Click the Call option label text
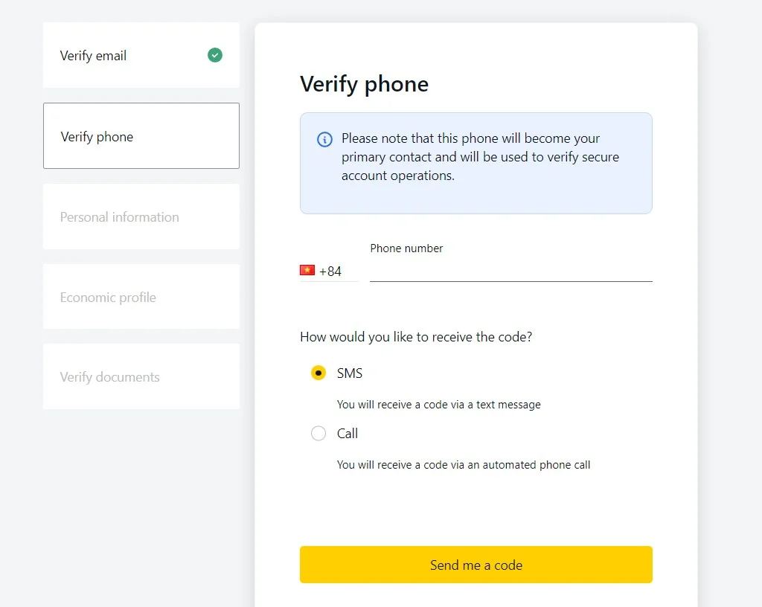Screen dimensions: 762x607 348,433
